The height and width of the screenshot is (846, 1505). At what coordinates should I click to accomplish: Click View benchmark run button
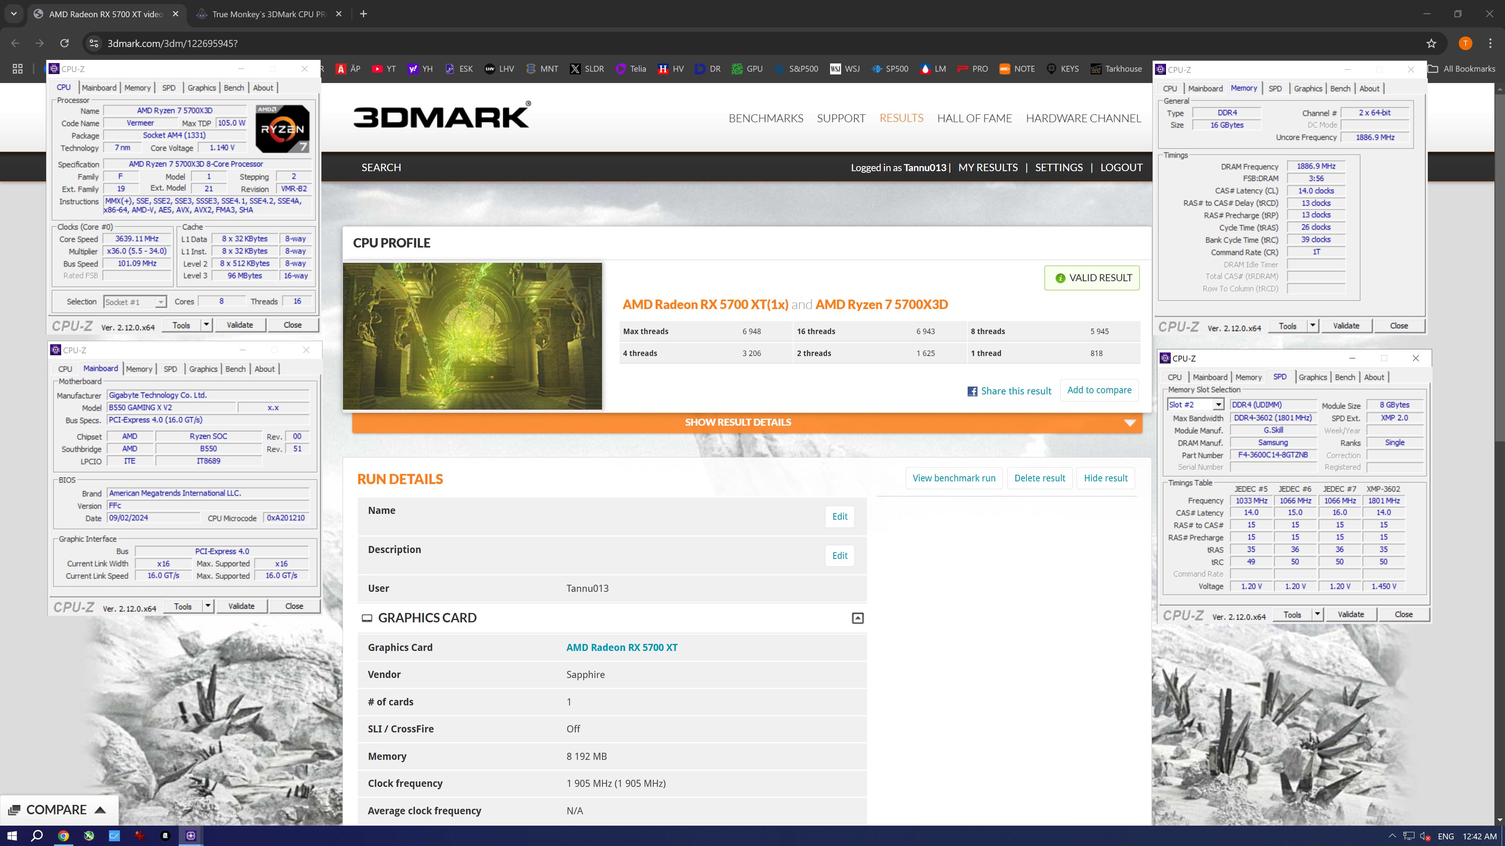click(954, 478)
